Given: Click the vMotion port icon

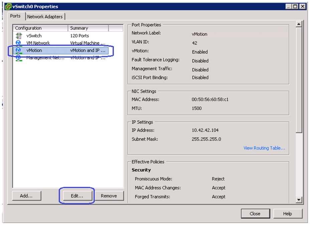Looking at the screenshot, I should pos(18,50).
